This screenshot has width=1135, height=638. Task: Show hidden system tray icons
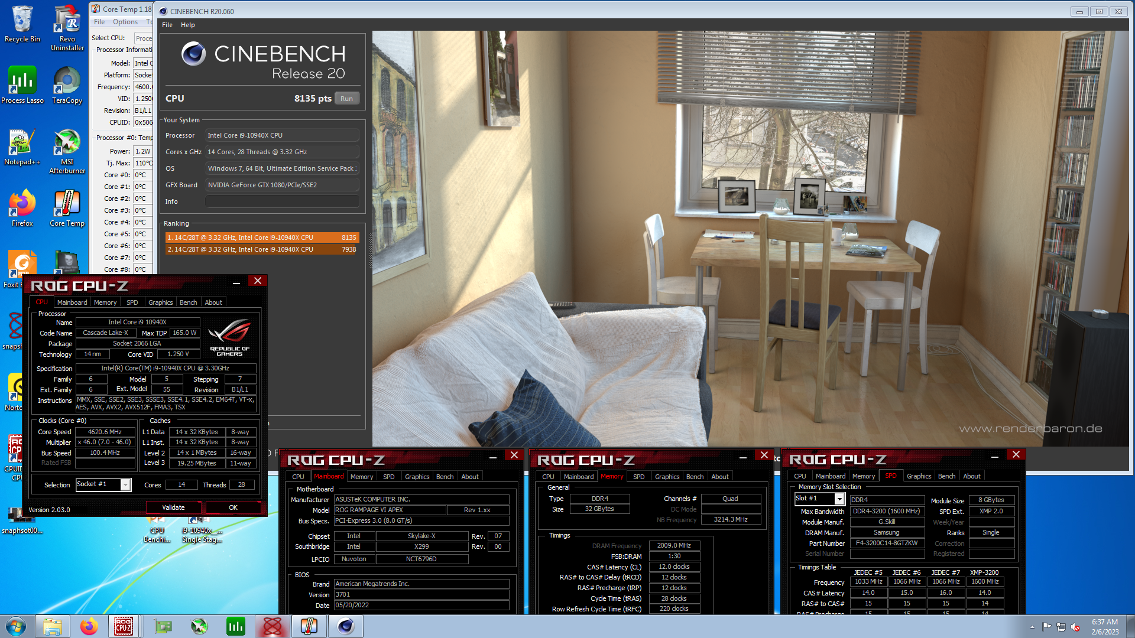1032,627
